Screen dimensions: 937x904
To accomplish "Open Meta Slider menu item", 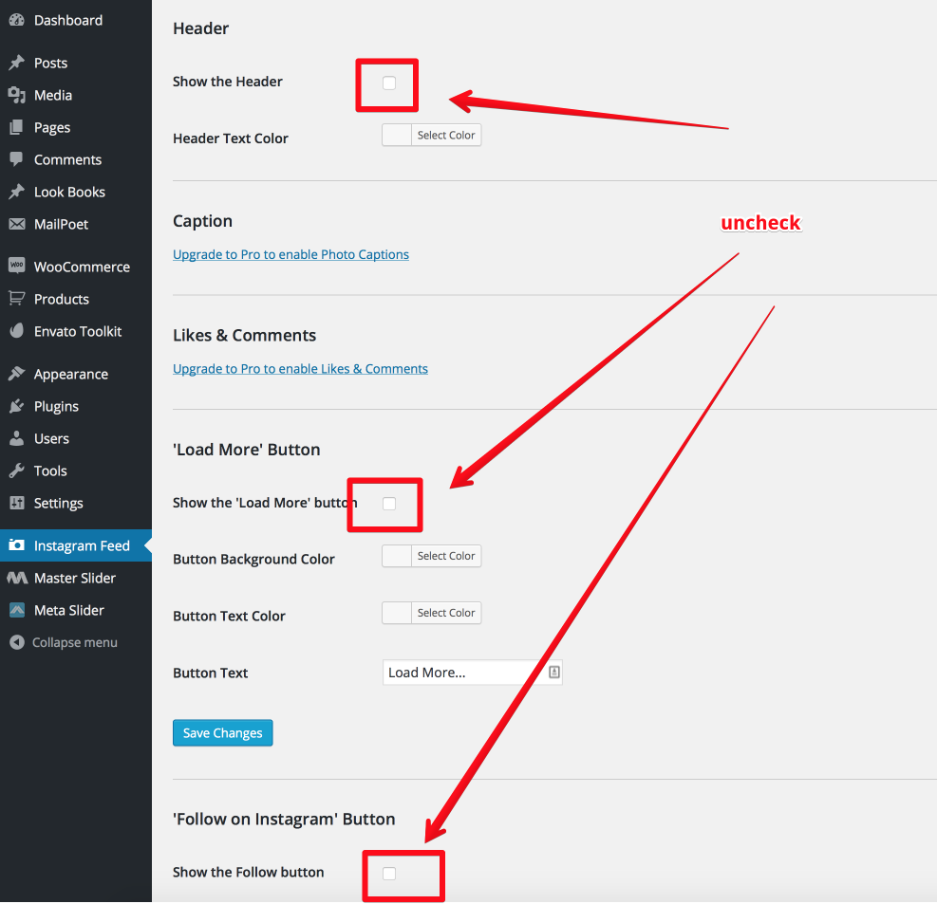I will coord(76,610).
